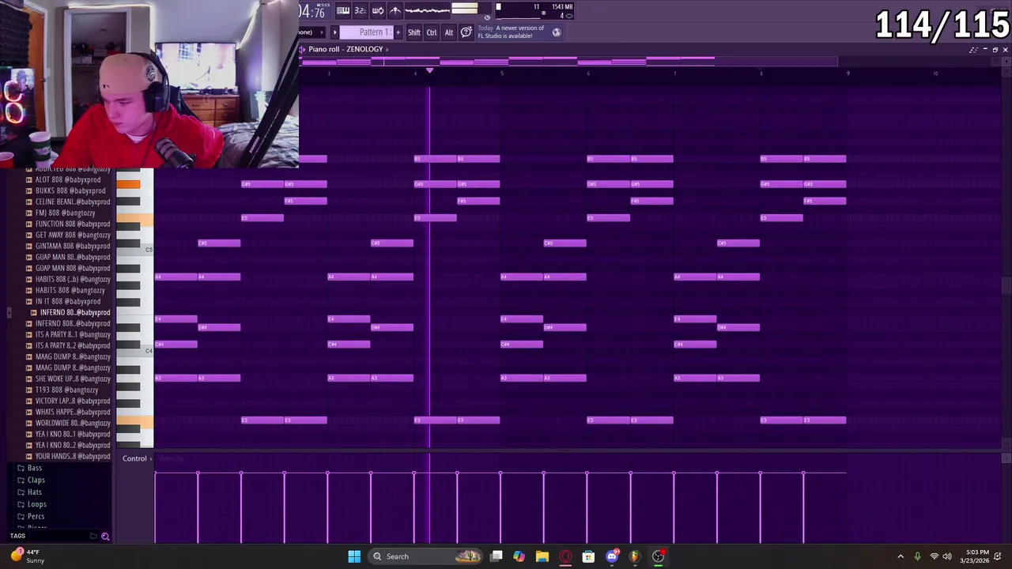Viewport: 1012px width, 569px height.
Task: Toggle the Ctrl modifier button
Action: (432, 32)
